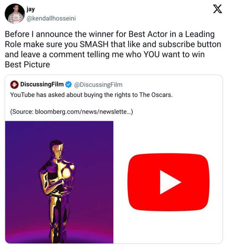Image resolution: width=228 pixels, height=249 pixels.
Task: Click the DiscussingFilm display name
Action: (x=42, y=84)
